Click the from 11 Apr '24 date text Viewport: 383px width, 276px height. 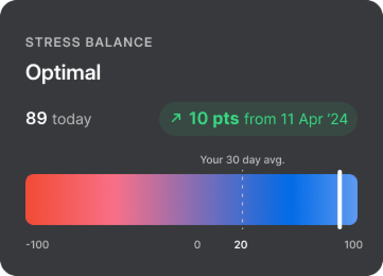click(x=296, y=119)
